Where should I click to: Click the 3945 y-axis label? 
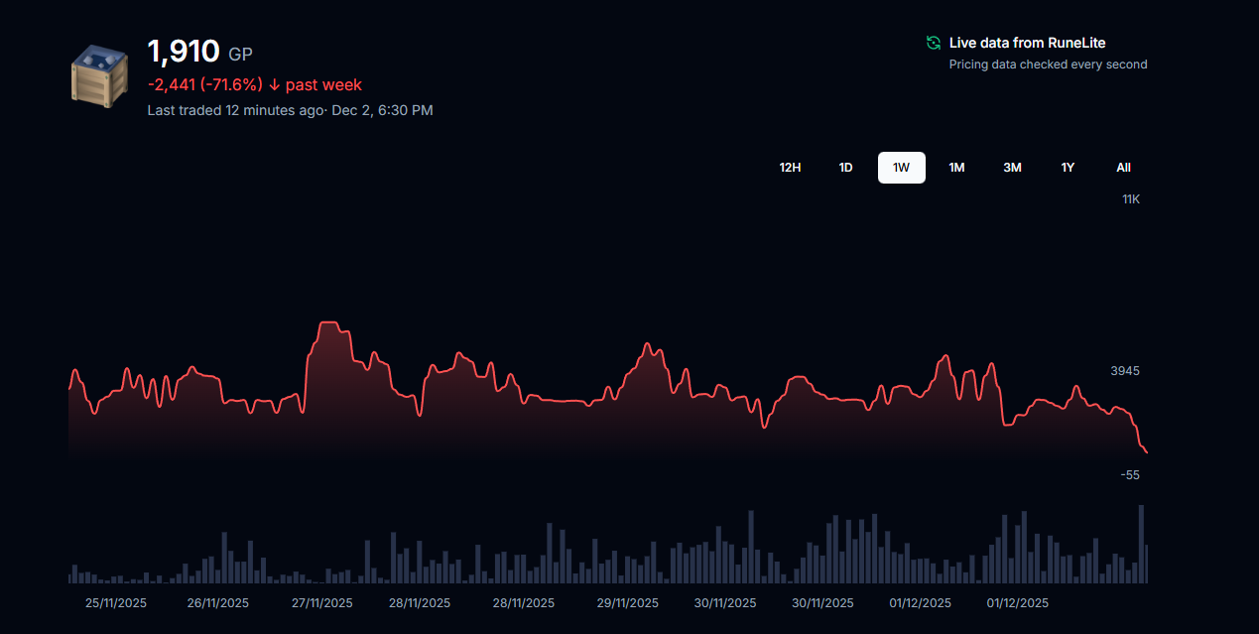pos(1125,371)
